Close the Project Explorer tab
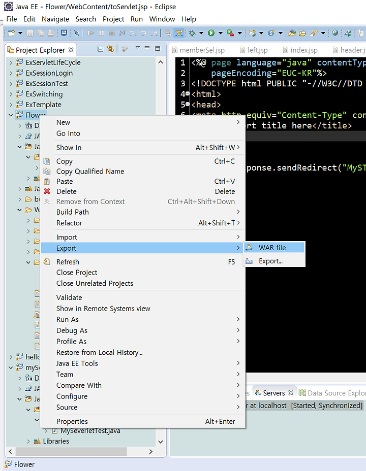This screenshot has height=471, width=366. (x=71, y=50)
